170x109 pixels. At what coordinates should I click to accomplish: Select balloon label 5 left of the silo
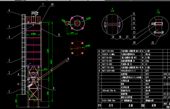pos(9,26)
